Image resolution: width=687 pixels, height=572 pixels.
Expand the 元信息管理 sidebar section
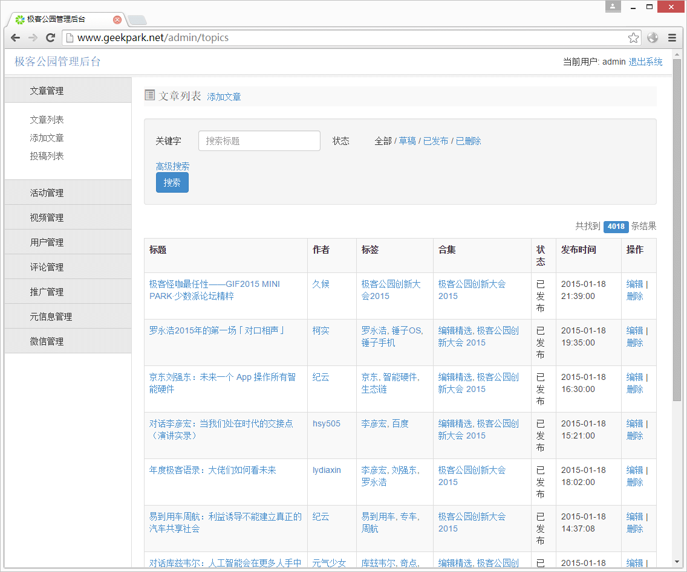(x=68, y=317)
